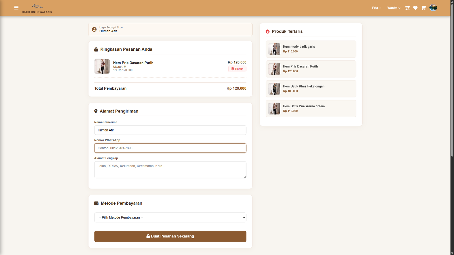Viewport: 454px width, 255px height.
Task: Open Hem motiv batik garis thumbnail
Action: pyautogui.click(x=274, y=49)
